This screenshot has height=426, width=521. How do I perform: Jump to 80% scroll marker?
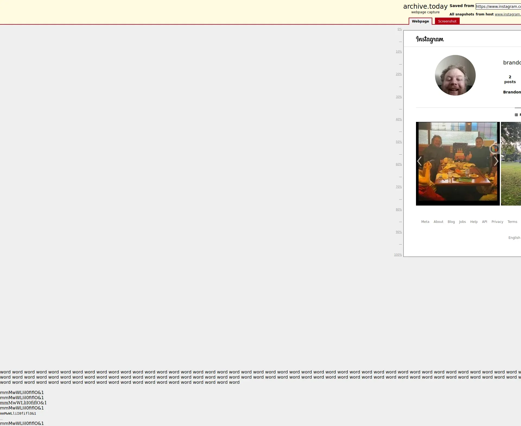pyautogui.click(x=399, y=210)
